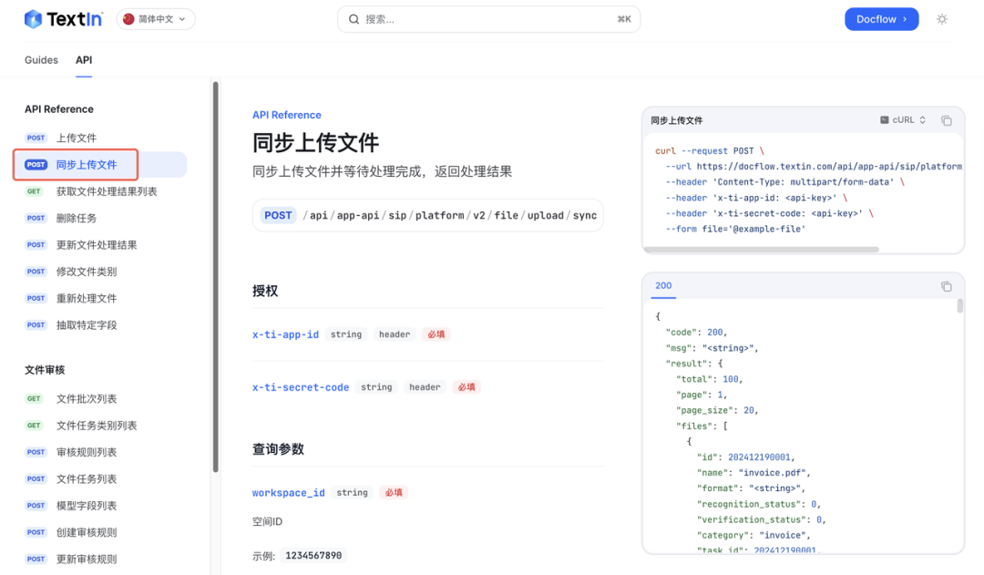Click the POST badge beside 抽取特定字段
984x575 pixels.
point(36,325)
